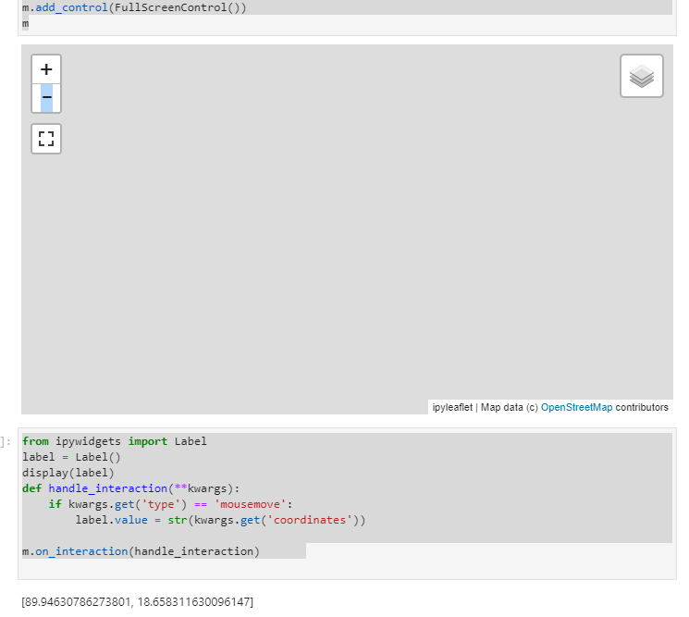
Task: Click the m.add_control(FullScreenControl()) code line
Action: (134, 7)
